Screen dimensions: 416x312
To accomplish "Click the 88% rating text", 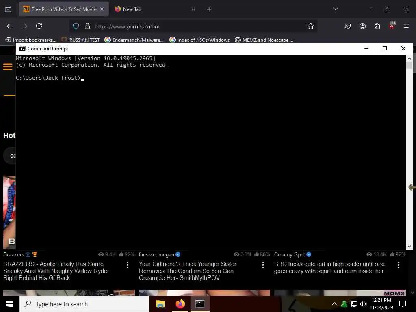I will pyautogui.click(x=265, y=254).
